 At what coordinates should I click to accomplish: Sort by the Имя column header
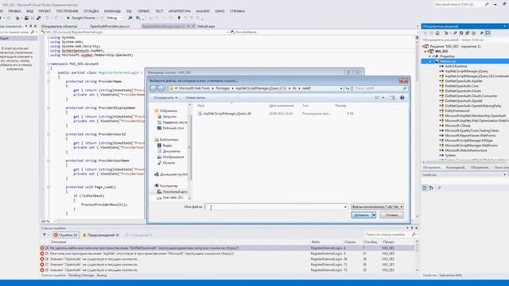200,106
